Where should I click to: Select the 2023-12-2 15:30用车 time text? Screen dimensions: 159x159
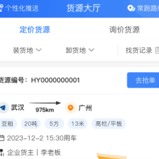pos(42,138)
